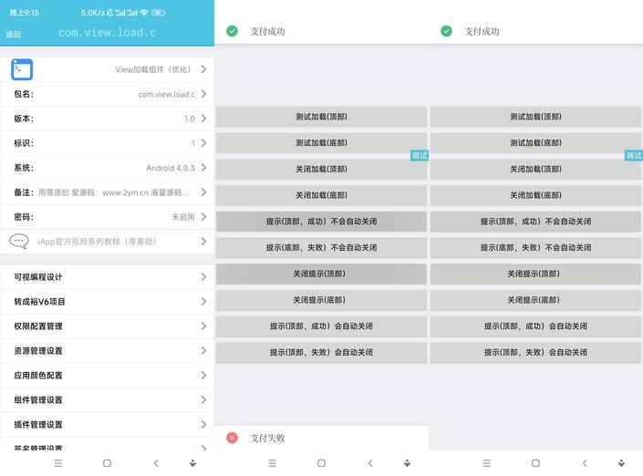Viewport: 643px width, 476px height.
Task: Tap the 调试 badge on middle screen
Action: [420, 155]
